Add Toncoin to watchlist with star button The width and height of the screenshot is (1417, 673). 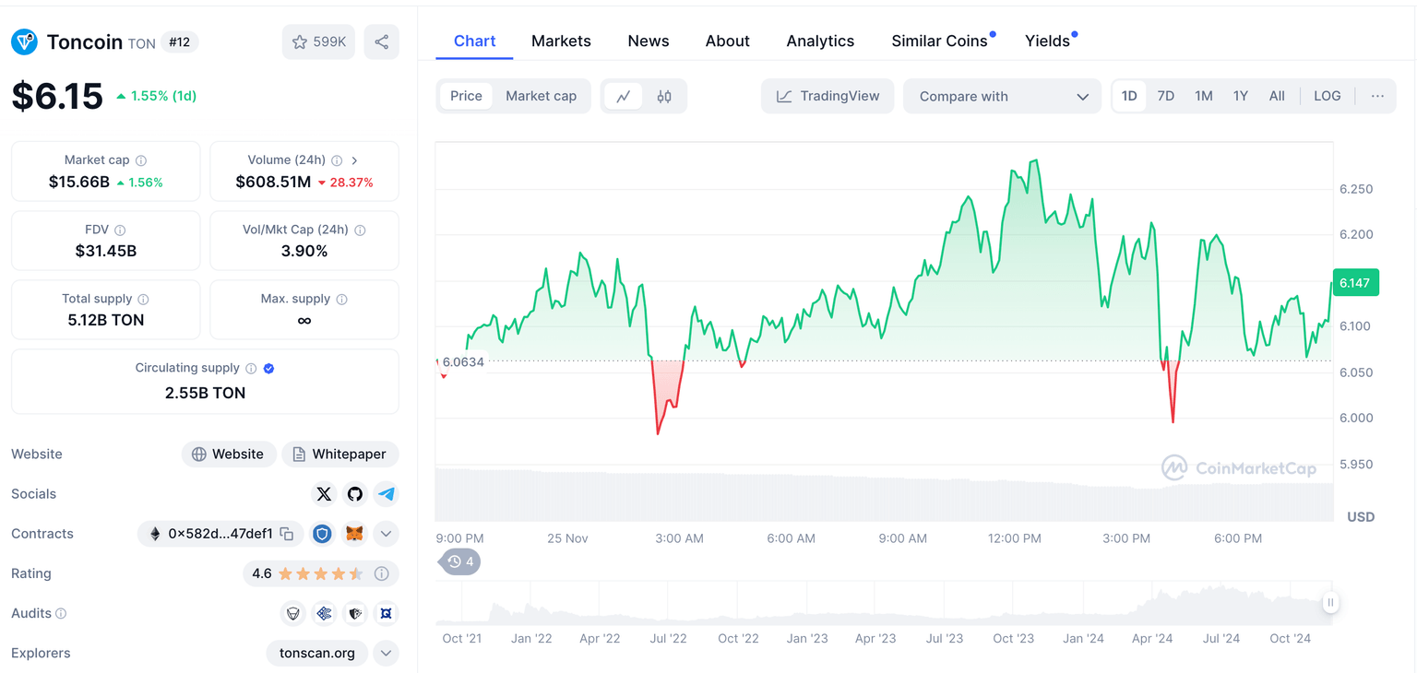pos(318,42)
